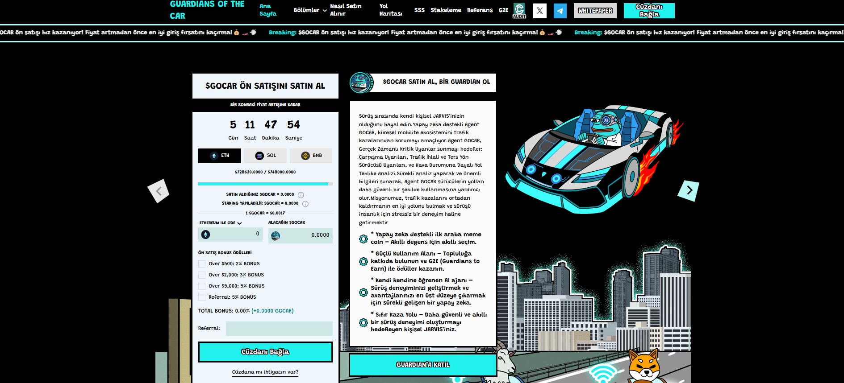Click GUARDIANS OF THE CAR logo
Image resolution: width=844 pixels, height=383 pixels.
[207, 10]
